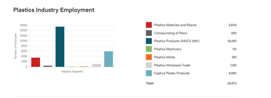Click the light gray Plastics Wholesale Trade swatch
271x98 pixels.
[x=149, y=65]
